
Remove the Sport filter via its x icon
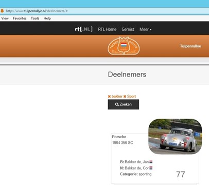click(125, 97)
